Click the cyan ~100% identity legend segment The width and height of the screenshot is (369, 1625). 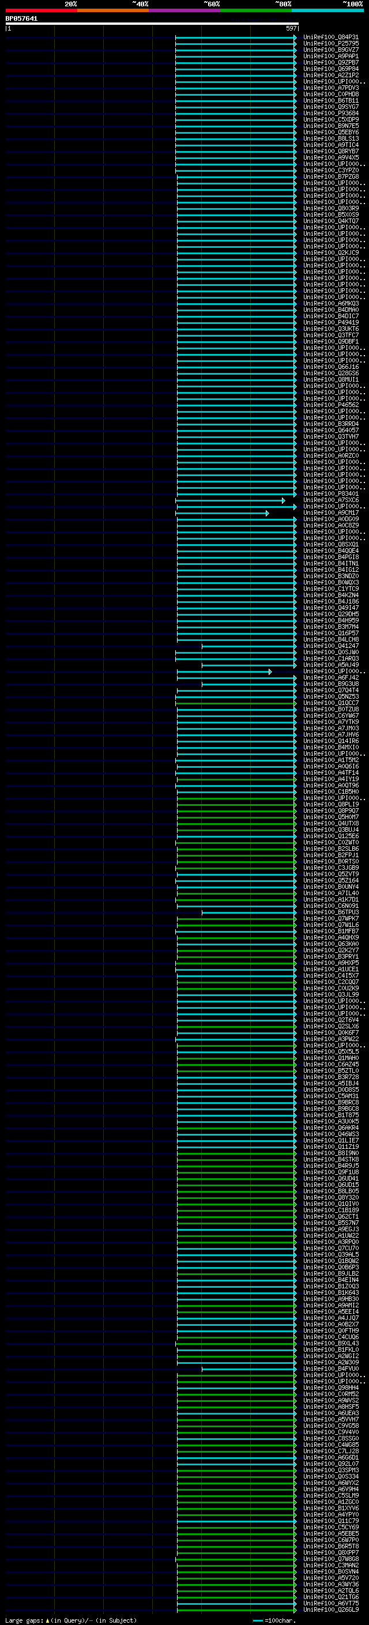(327, 10)
